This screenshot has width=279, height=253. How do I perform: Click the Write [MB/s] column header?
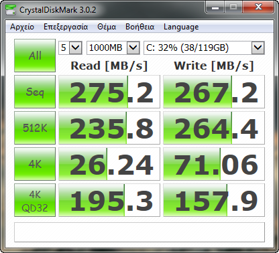tap(214, 66)
